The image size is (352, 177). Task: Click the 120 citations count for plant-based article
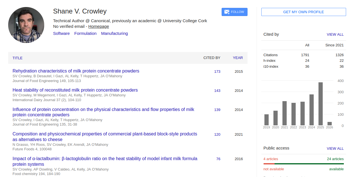click(217, 134)
